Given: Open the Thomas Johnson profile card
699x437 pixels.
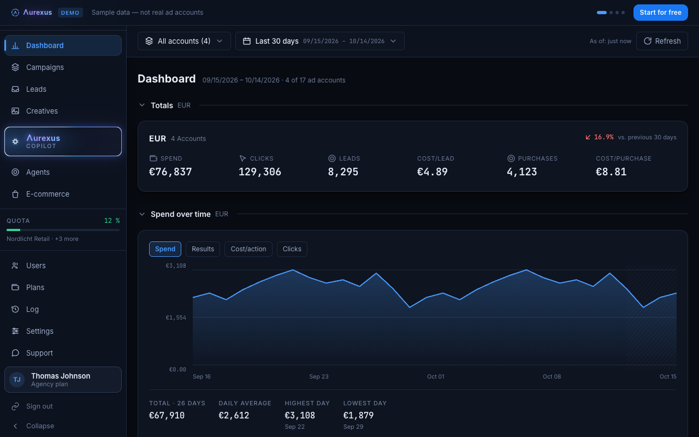Looking at the screenshot, I should (x=63, y=380).
